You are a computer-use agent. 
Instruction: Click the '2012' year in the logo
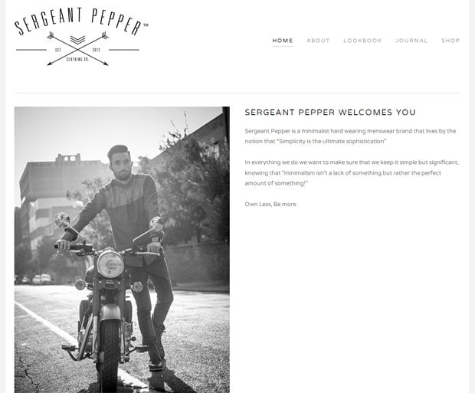pyautogui.click(x=96, y=50)
